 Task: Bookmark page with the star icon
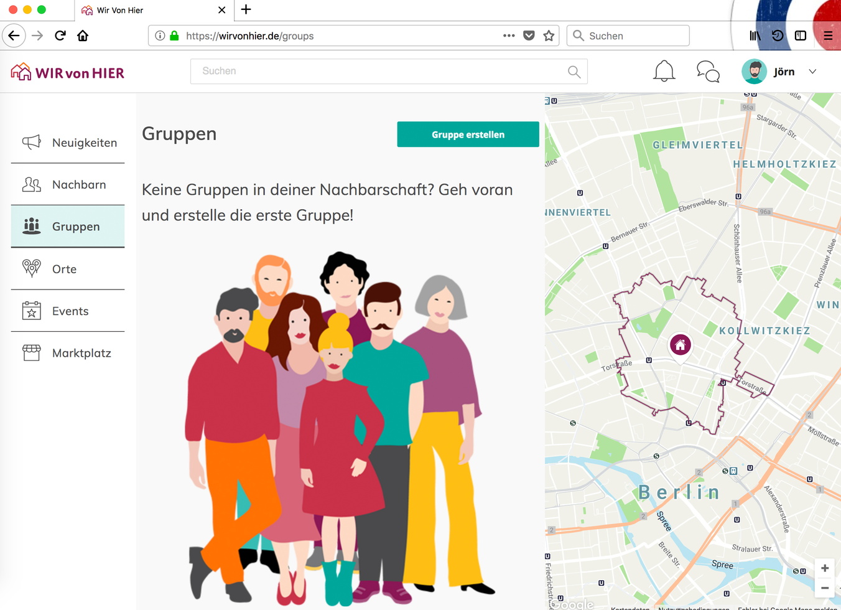[549, 36]
